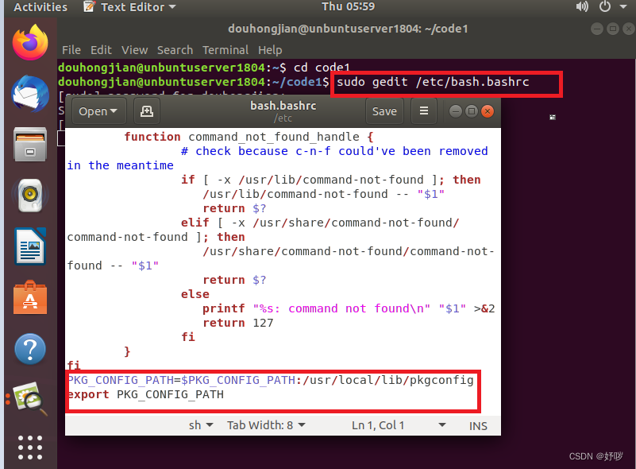This screenshot has width=636, height=469.
Task: Open the clock showing Thu 05:59
Action: 348,6
